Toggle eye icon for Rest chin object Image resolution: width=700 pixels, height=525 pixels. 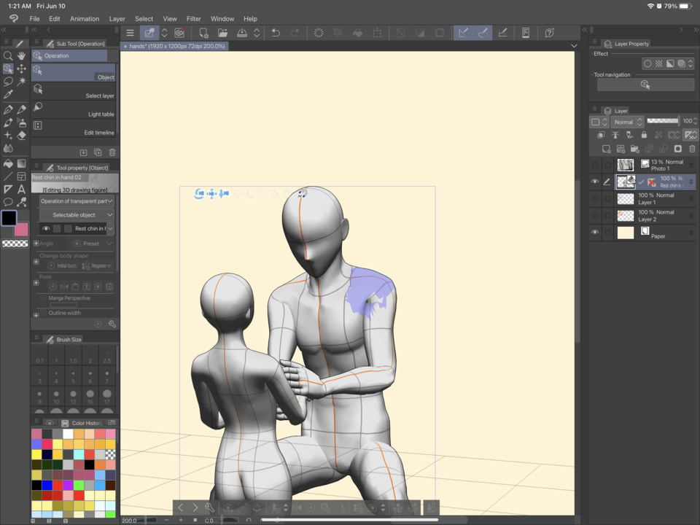(x=45, y=228)
